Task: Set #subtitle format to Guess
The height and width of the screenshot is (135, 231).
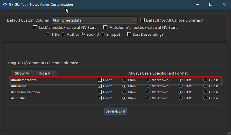Action: (x=205, y=98)
